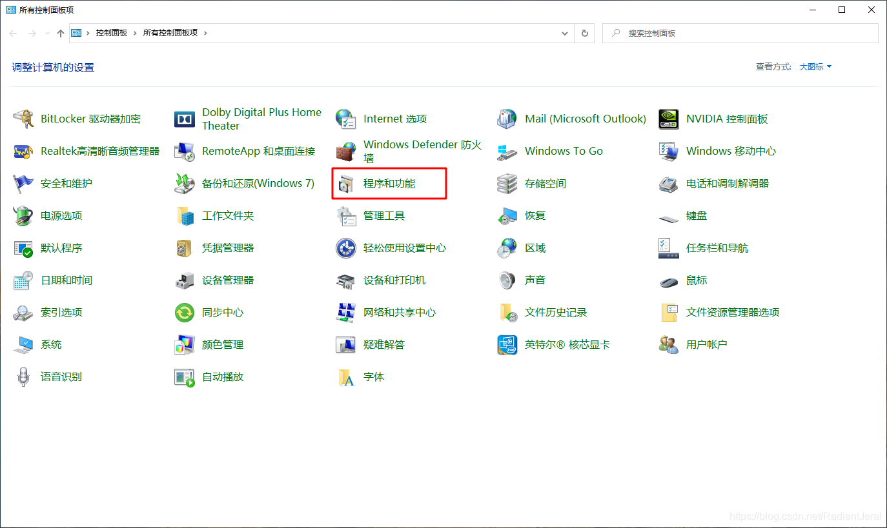Open Realtek高清晰音频管理器 icon
Image resolution: width=887 pixels, height=528 pixels.
click(x=23, y=151)
